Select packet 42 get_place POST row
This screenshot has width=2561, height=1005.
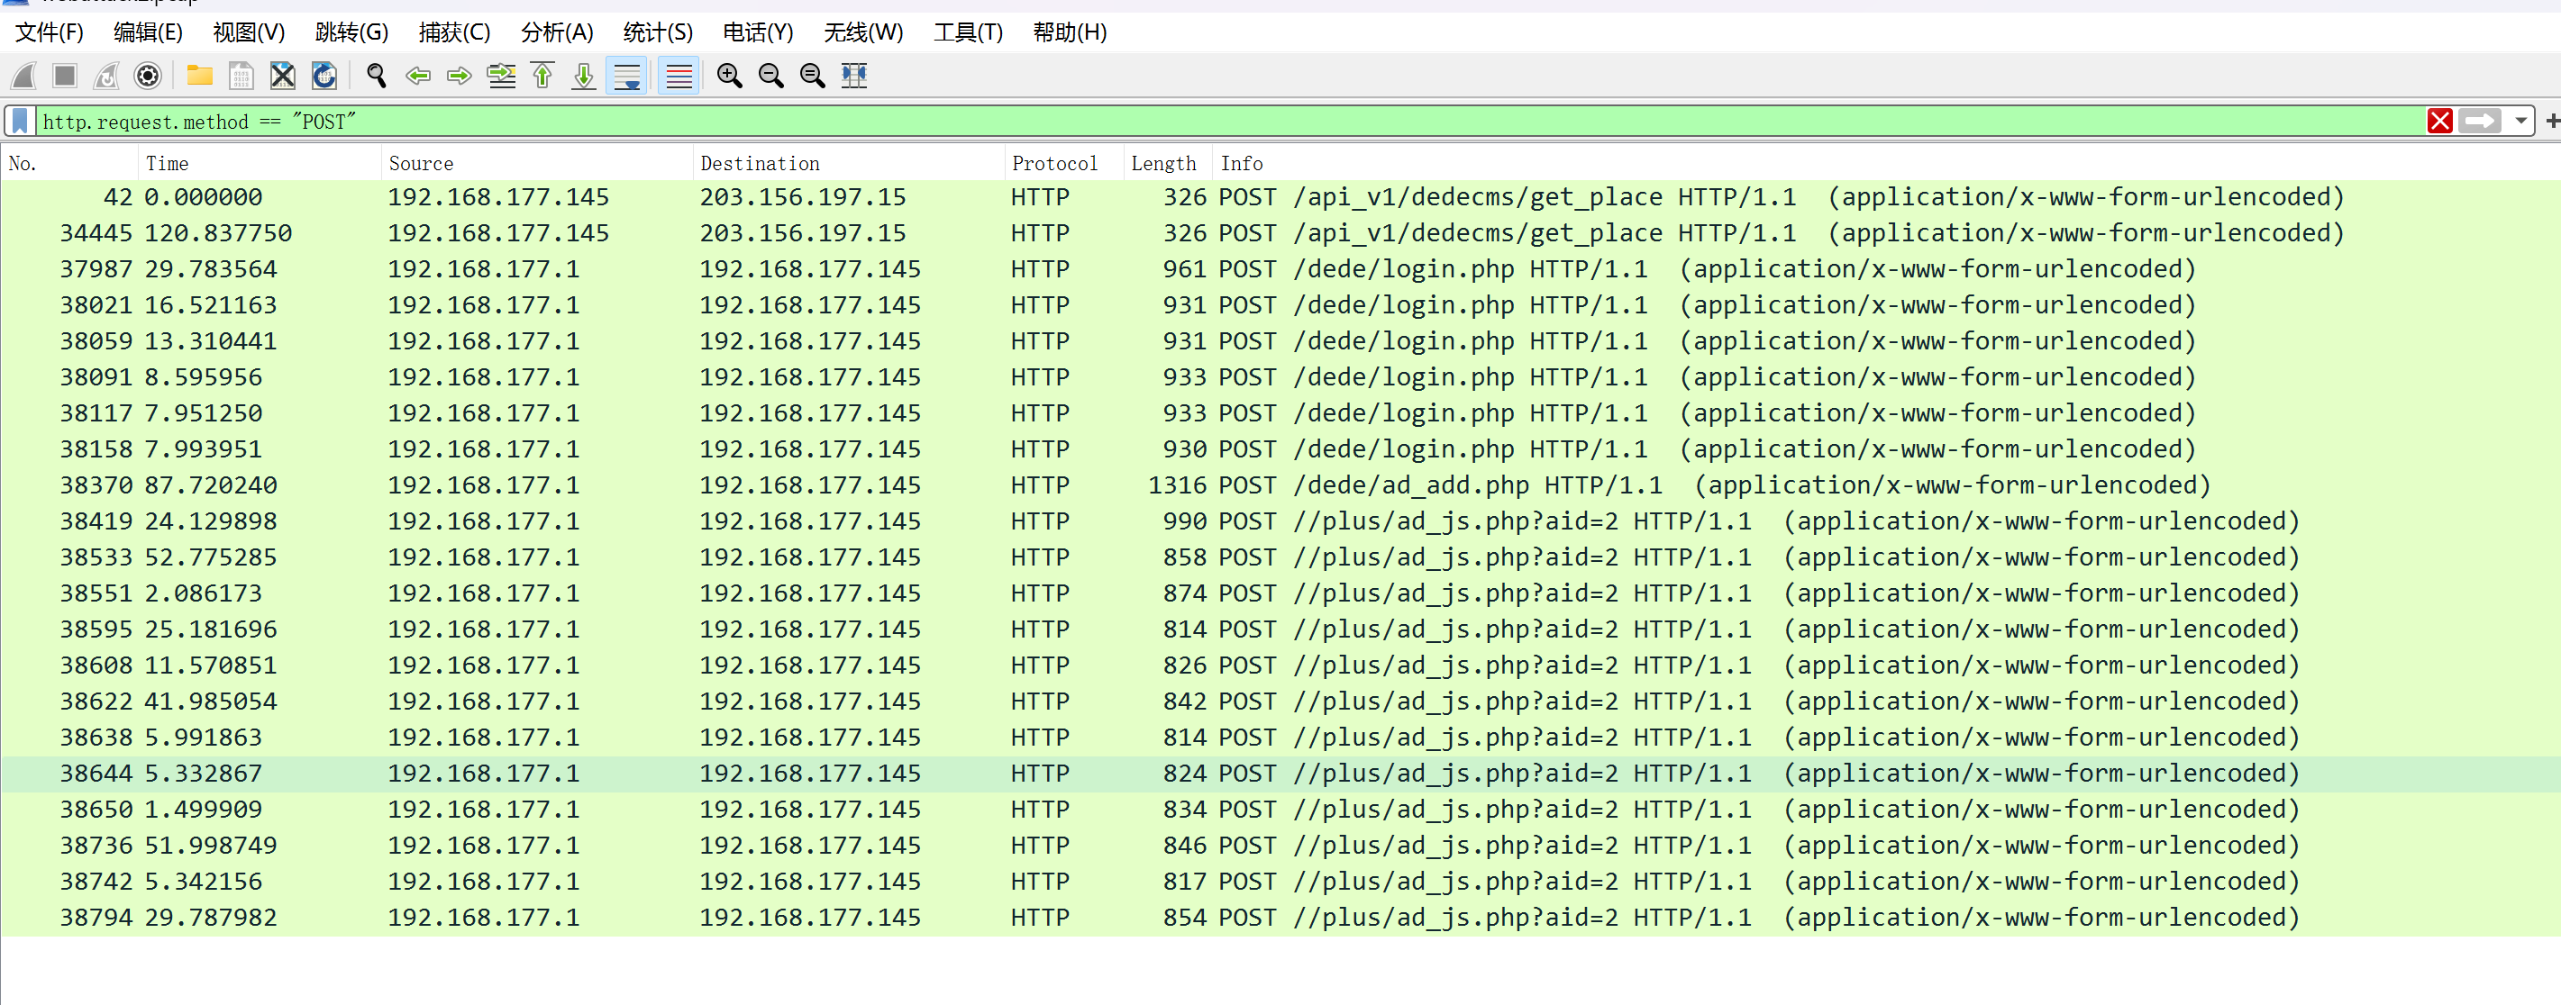click(1280, 196)
